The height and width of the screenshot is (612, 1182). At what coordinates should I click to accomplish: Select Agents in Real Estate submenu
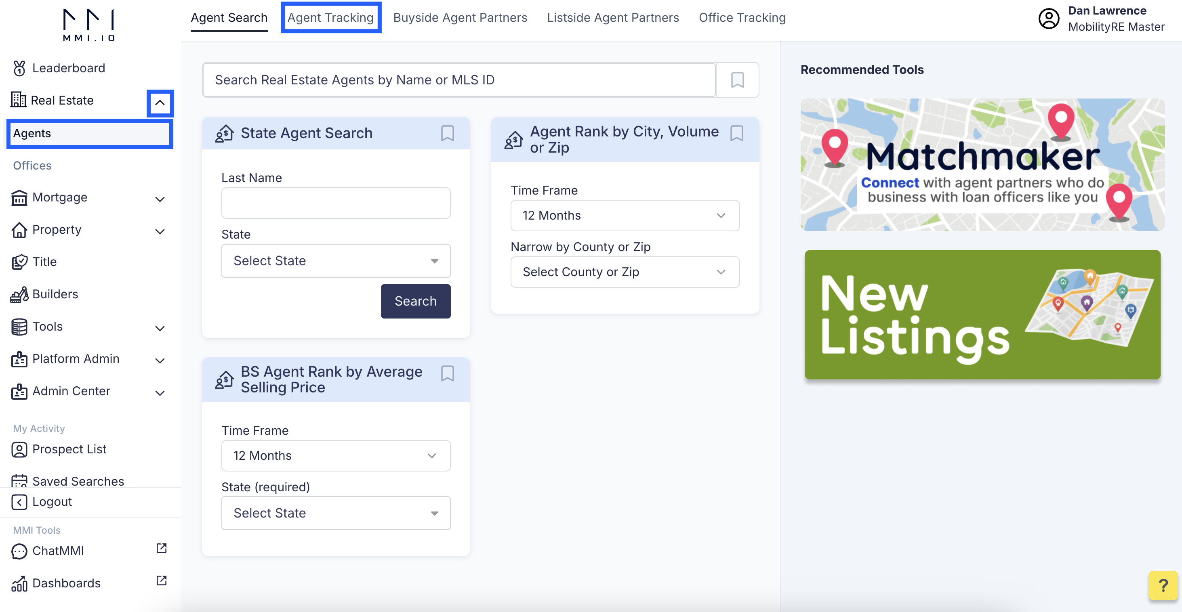tap(89, 133)
